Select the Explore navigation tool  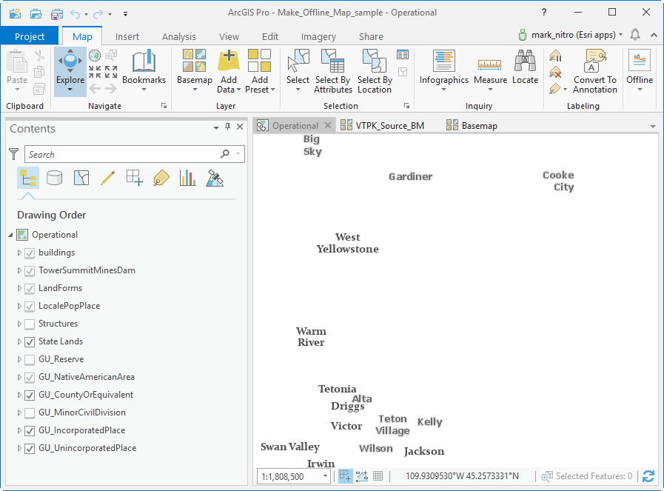coord(70,71)
